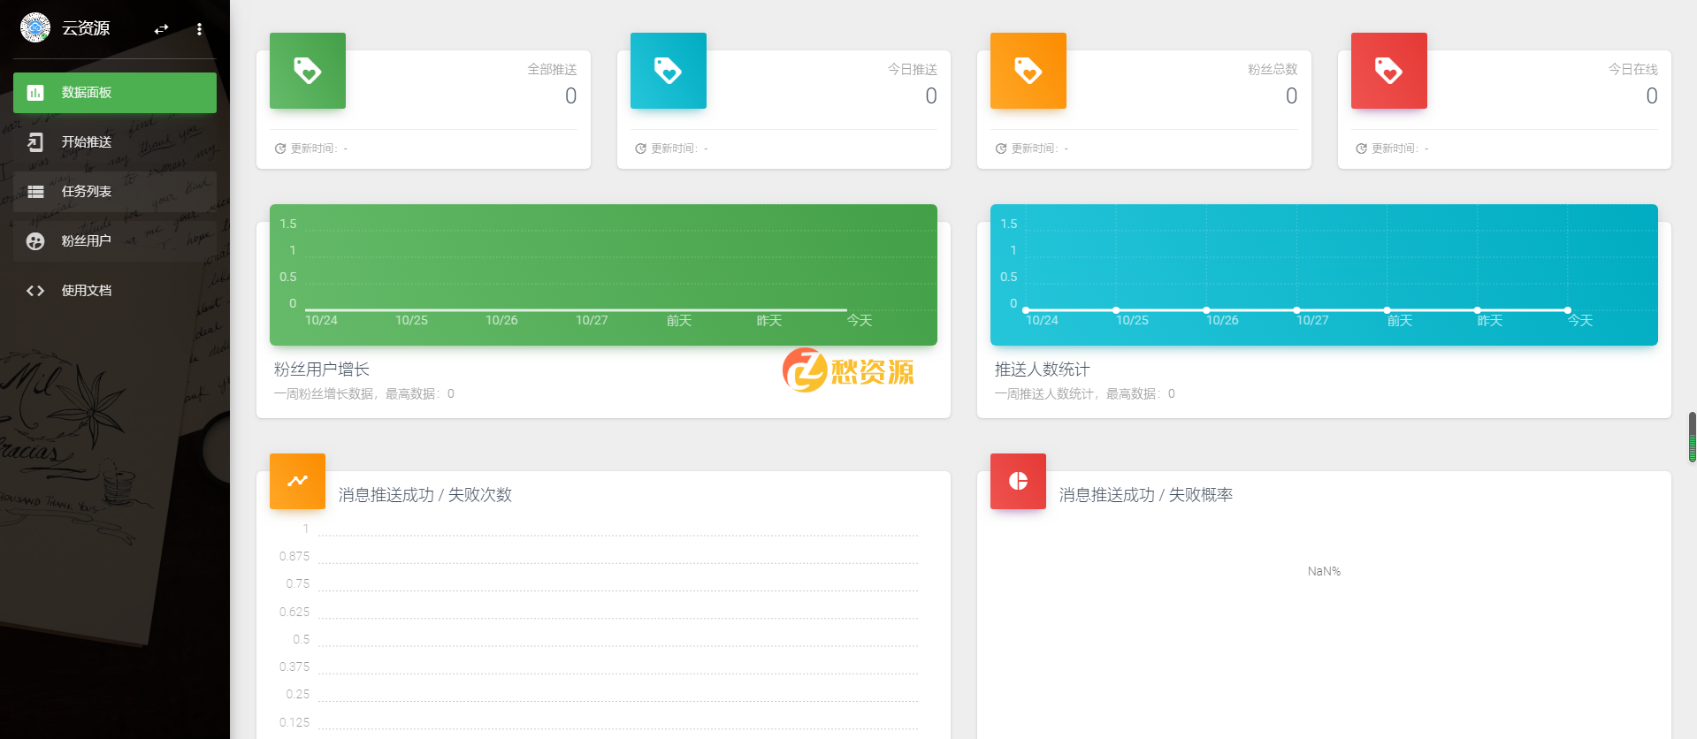Click green tag icon on 全部推送 card
Image resolution: width=1697 pixels, height=739 pixels.
(308, 71)
